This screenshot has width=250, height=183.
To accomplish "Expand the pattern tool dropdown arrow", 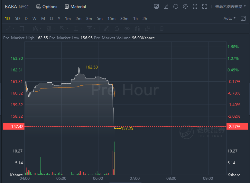I will 41,28.
